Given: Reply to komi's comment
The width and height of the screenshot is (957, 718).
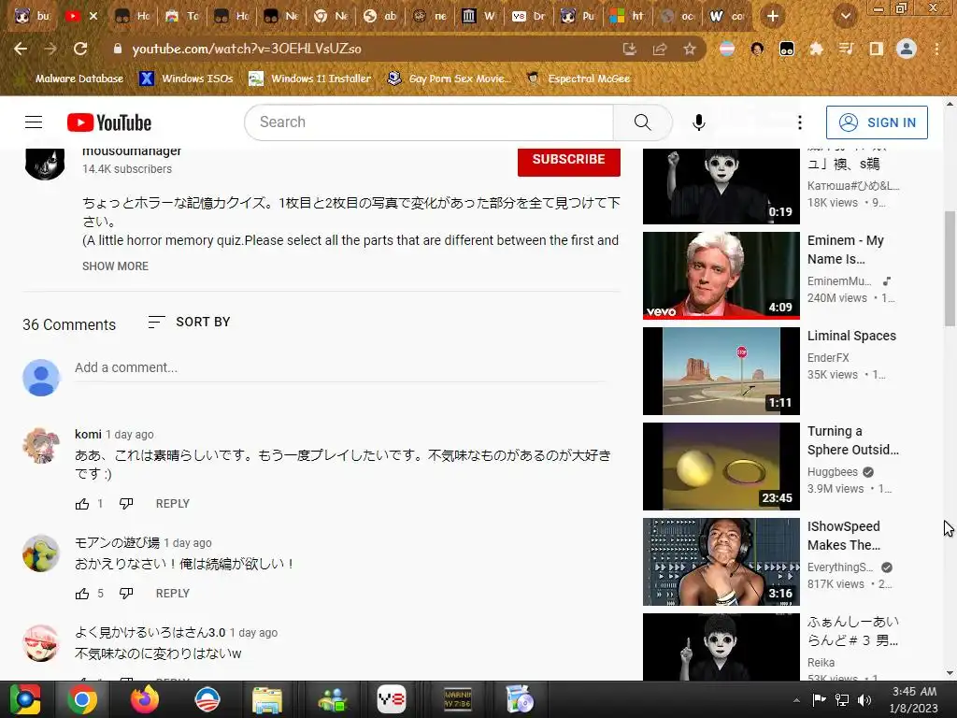Looking at the screenshot, I should (x=173, y=504).
